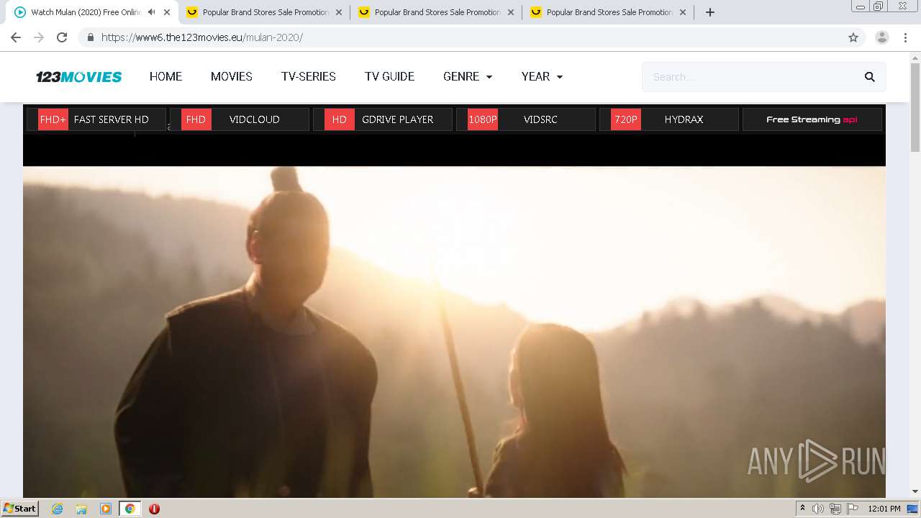
Task: Open the tray volume speaker icon
Action: [x=818, y=509]
